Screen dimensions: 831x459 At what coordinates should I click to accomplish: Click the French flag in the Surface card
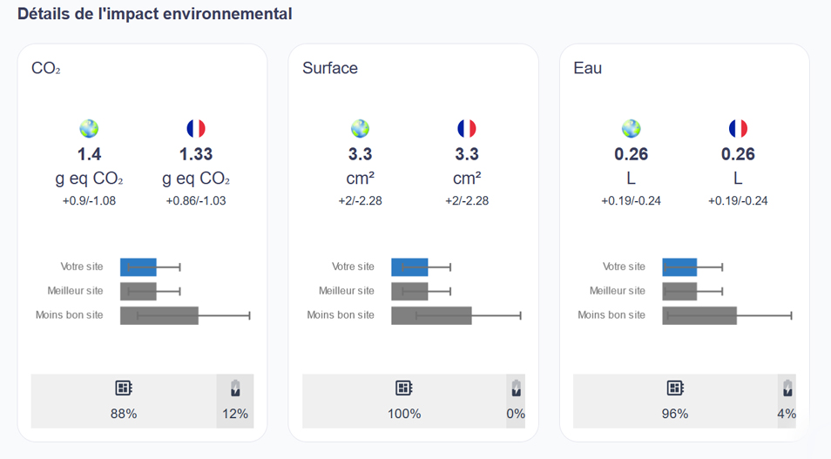tap(467, 129)
